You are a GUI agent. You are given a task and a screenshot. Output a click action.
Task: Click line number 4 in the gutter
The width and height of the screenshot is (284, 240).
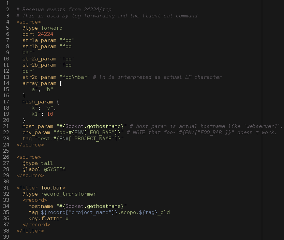tap(8, 22)
